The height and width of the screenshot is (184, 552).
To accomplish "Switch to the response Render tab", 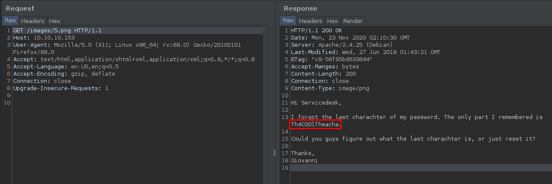I will 353,21.
